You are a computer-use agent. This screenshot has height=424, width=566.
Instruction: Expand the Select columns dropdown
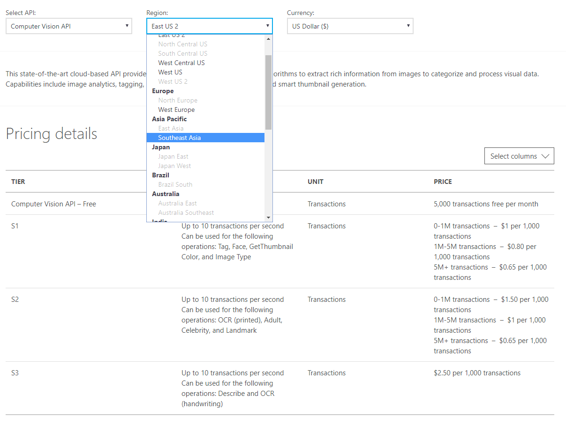(x=519, y=156)
